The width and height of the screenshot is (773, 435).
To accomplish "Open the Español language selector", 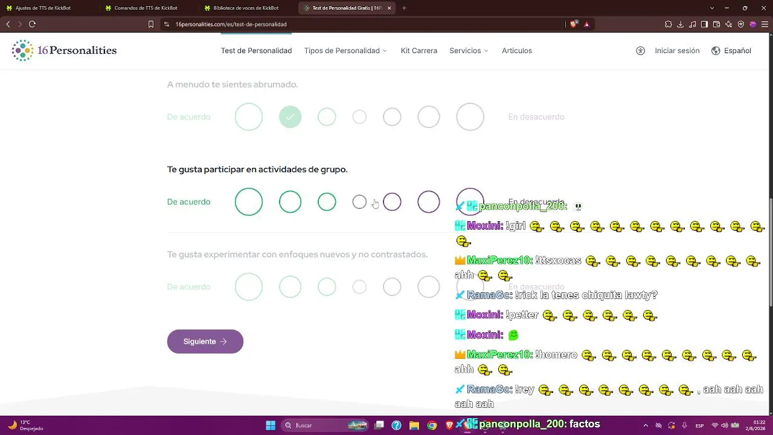I will 731,51.
